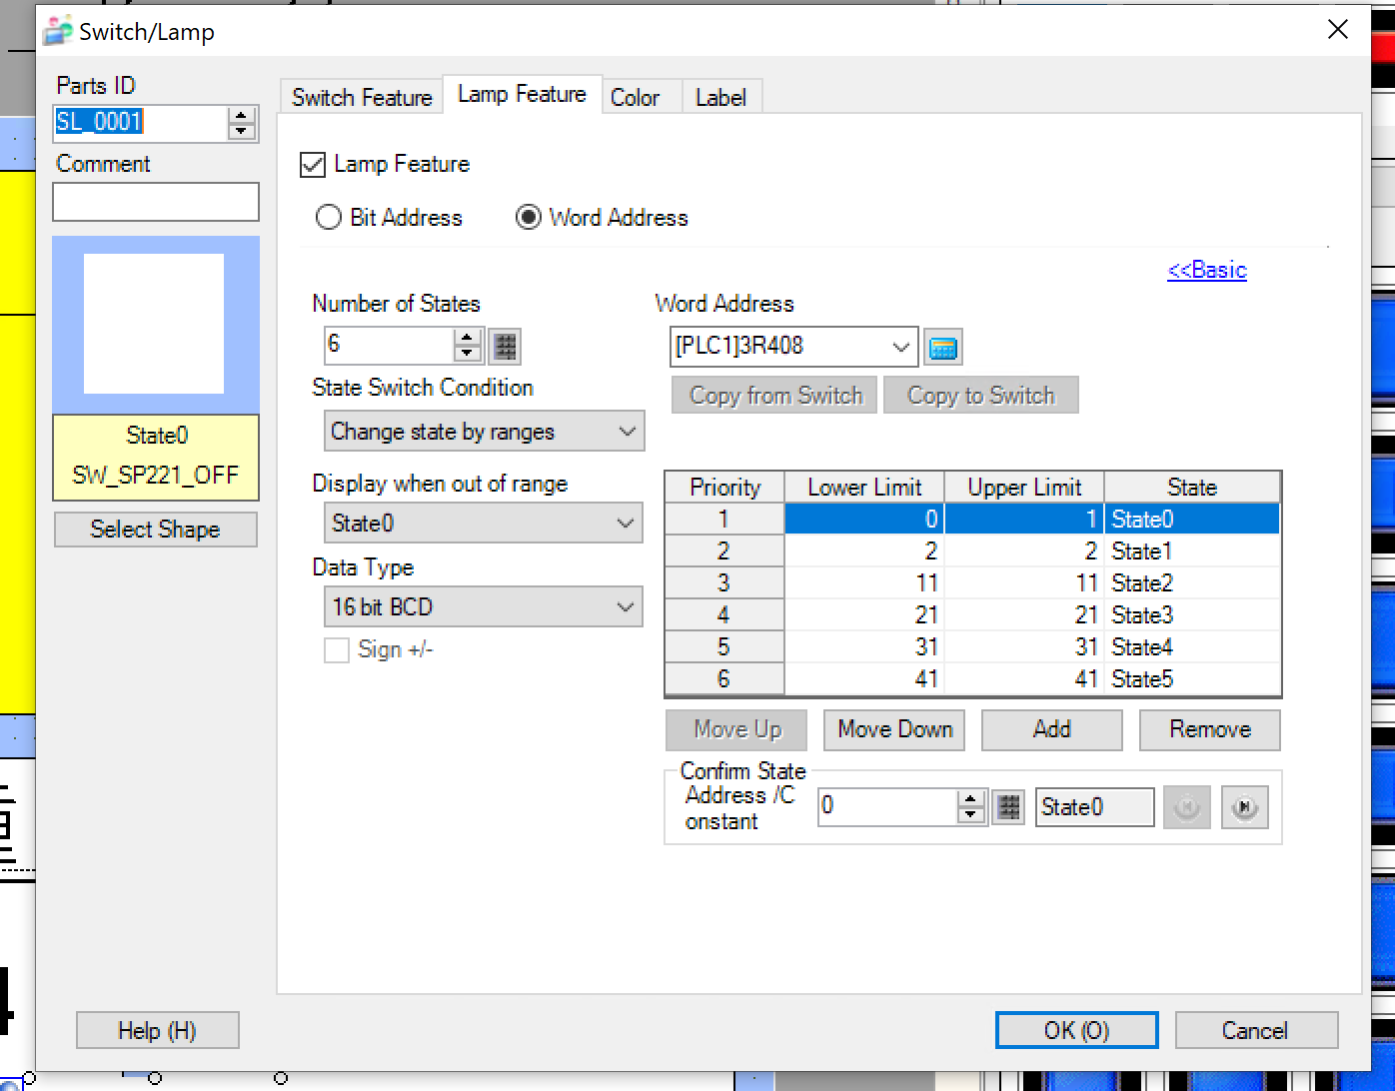1395x1091 pixels.
Task: Click the <<Basic link
Action: click(1206, 270)
